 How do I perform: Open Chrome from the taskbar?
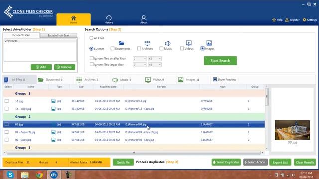pos(39,175)
